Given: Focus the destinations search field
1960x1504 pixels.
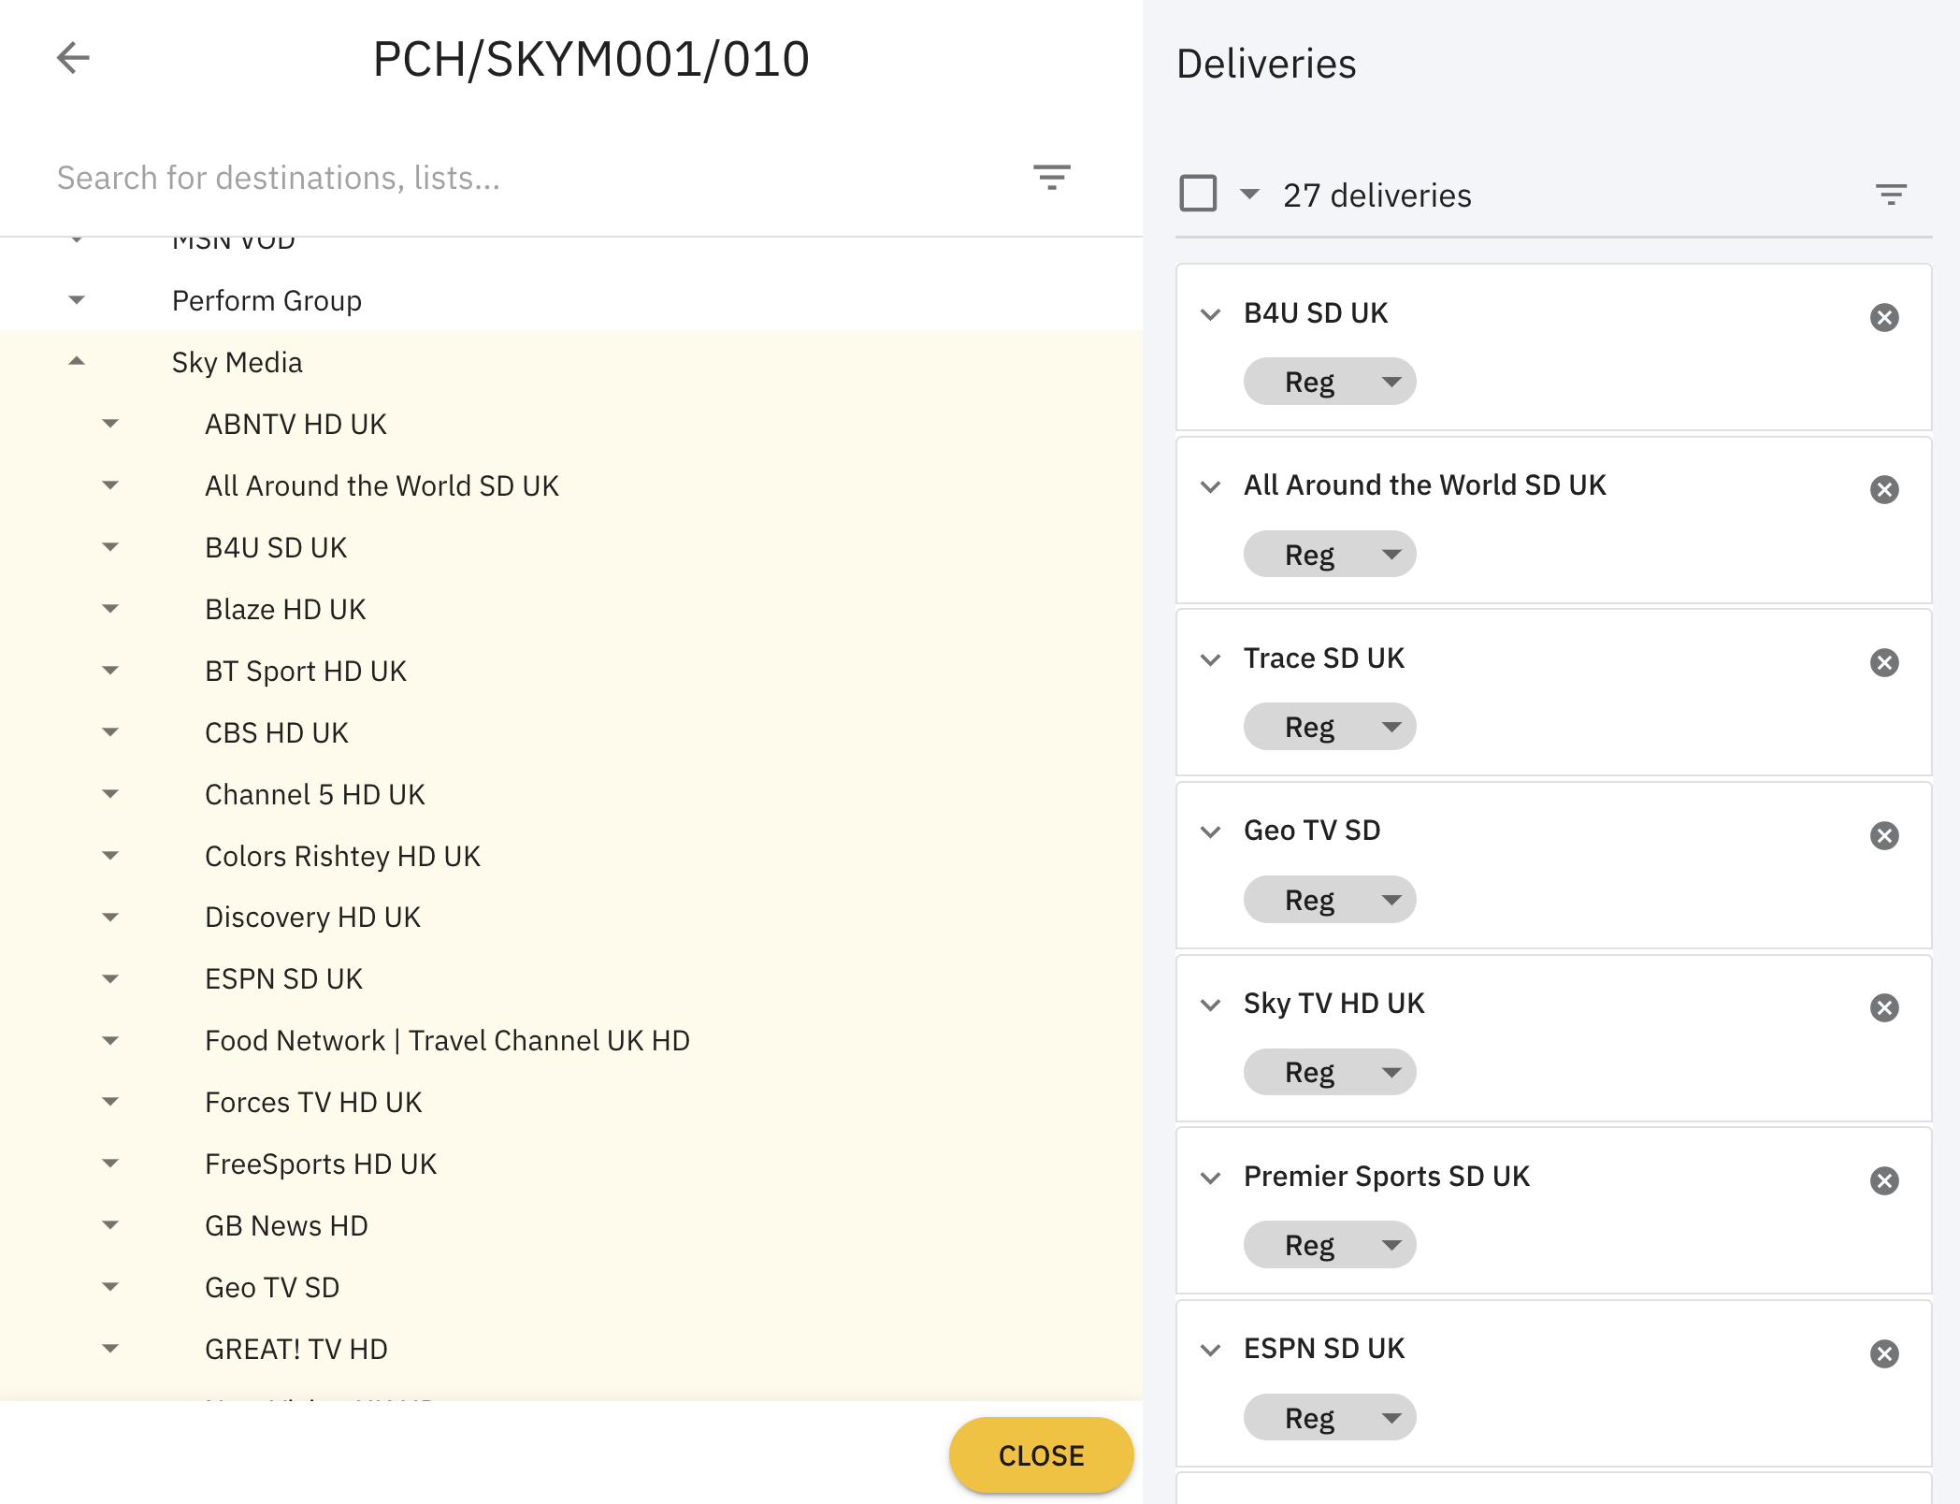Looking at the screenshot, I should pyautogui.click(x=524, y=178).
